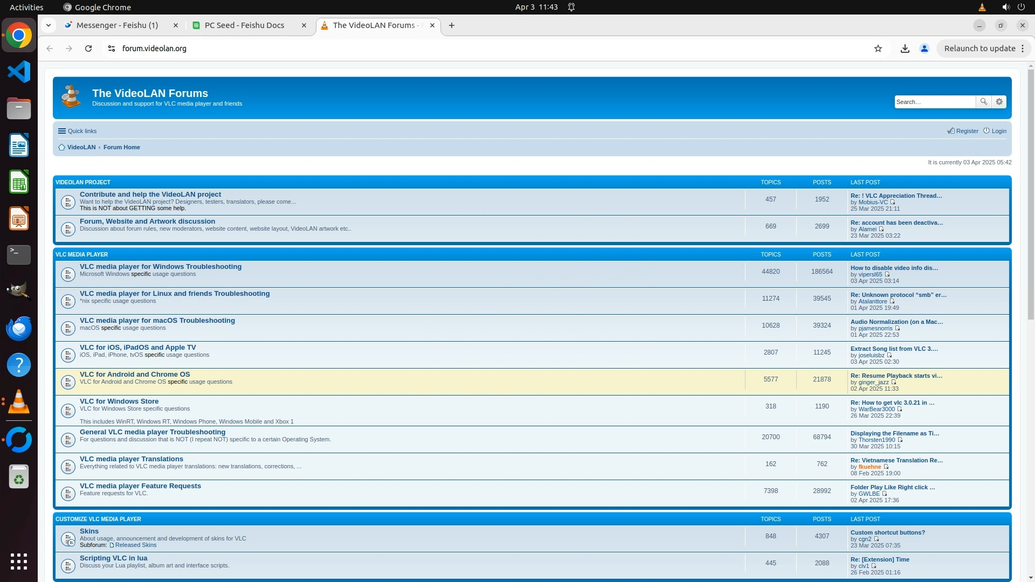Click forum status icon for Skins
Viewport: 1035px width, 582px height.
click(x=68, y=538)
